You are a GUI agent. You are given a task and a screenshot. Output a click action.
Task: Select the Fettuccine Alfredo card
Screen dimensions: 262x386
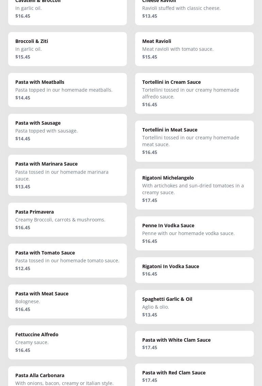[67, 342]
